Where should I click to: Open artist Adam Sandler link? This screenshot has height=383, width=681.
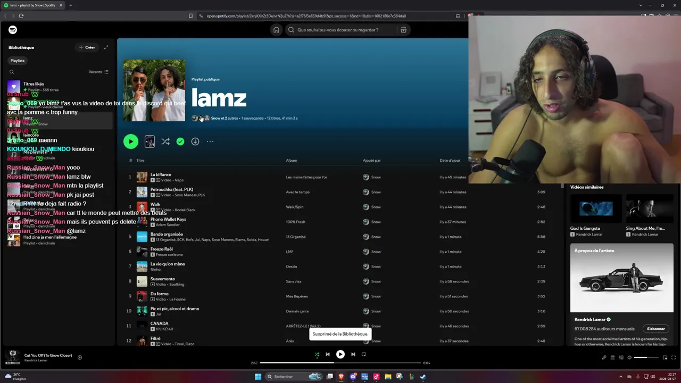click(x=167, y=225)
